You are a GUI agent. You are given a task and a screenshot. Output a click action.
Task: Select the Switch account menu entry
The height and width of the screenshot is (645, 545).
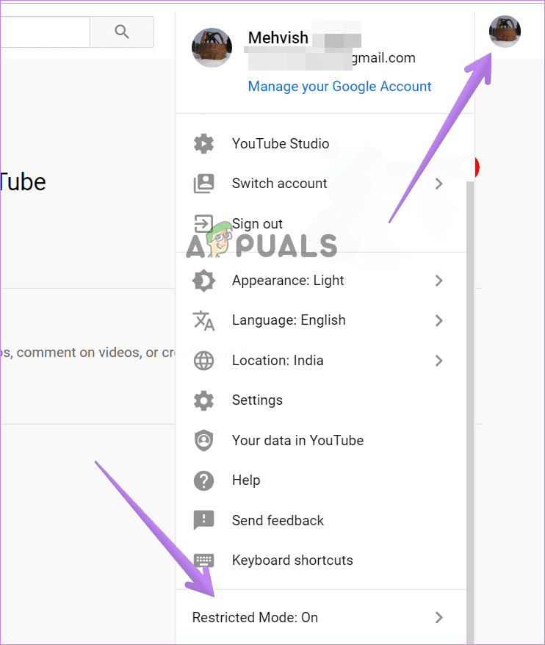point(321,184)
